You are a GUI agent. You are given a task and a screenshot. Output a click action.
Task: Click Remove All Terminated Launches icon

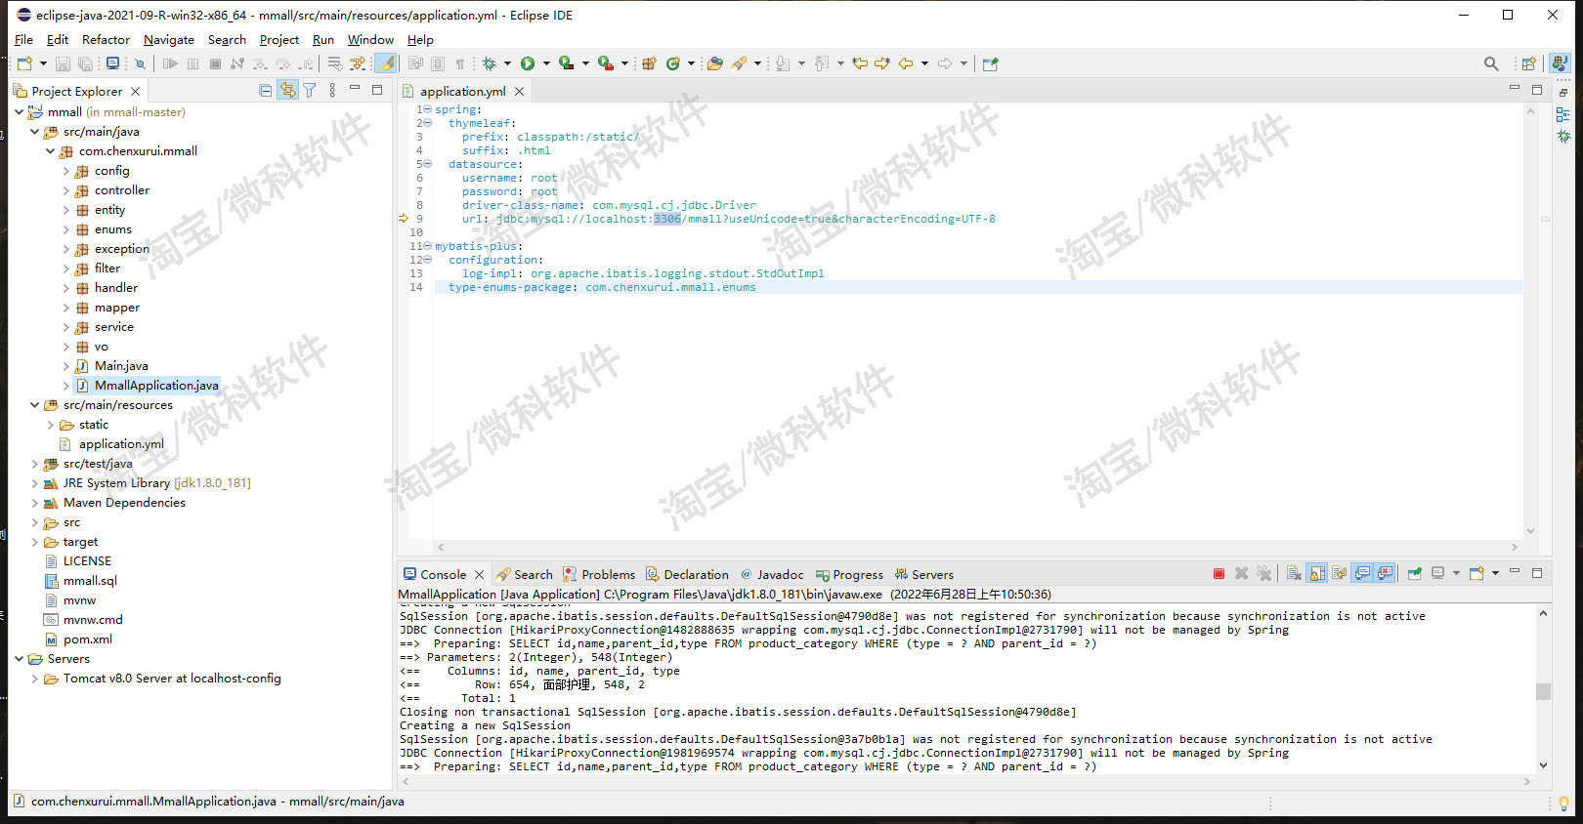pos(1263,574)
